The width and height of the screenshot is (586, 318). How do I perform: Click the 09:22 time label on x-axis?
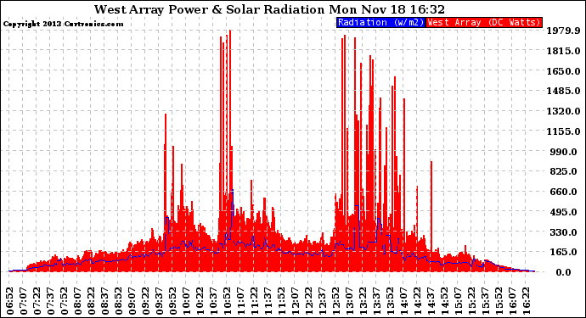tap(146, 301)
